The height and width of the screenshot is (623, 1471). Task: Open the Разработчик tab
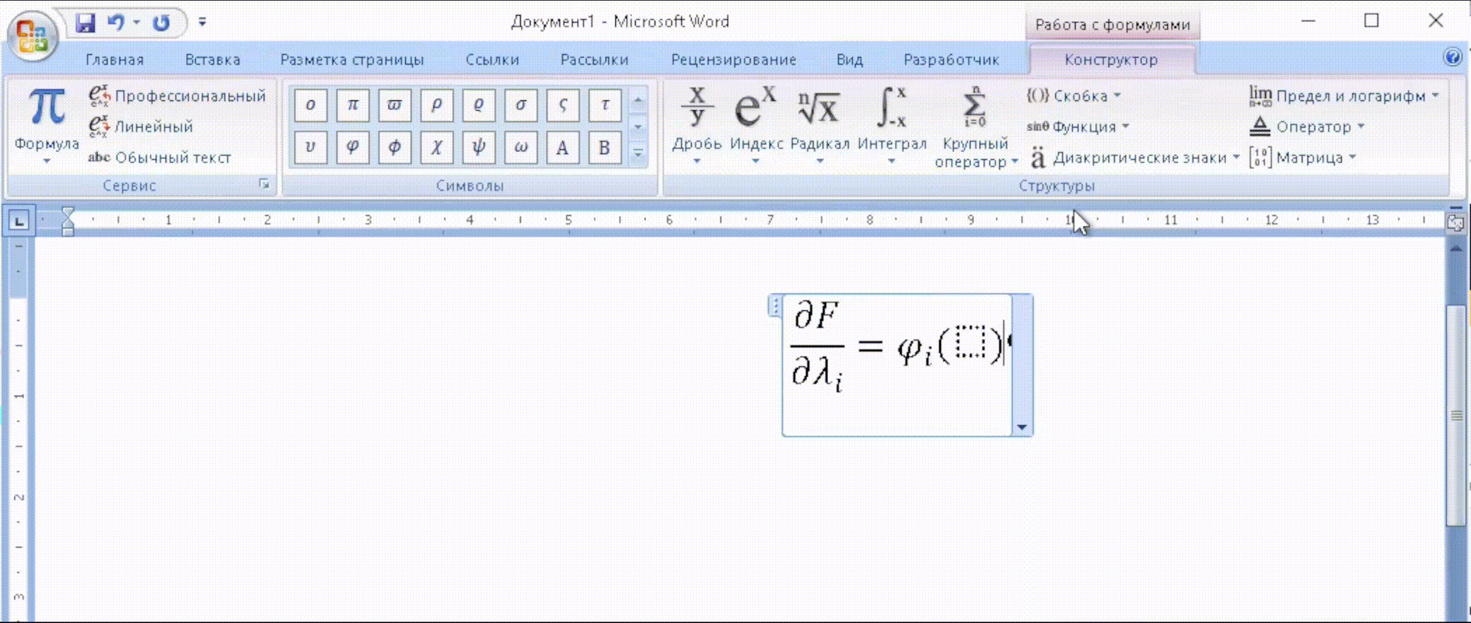(x=951, y=60)
